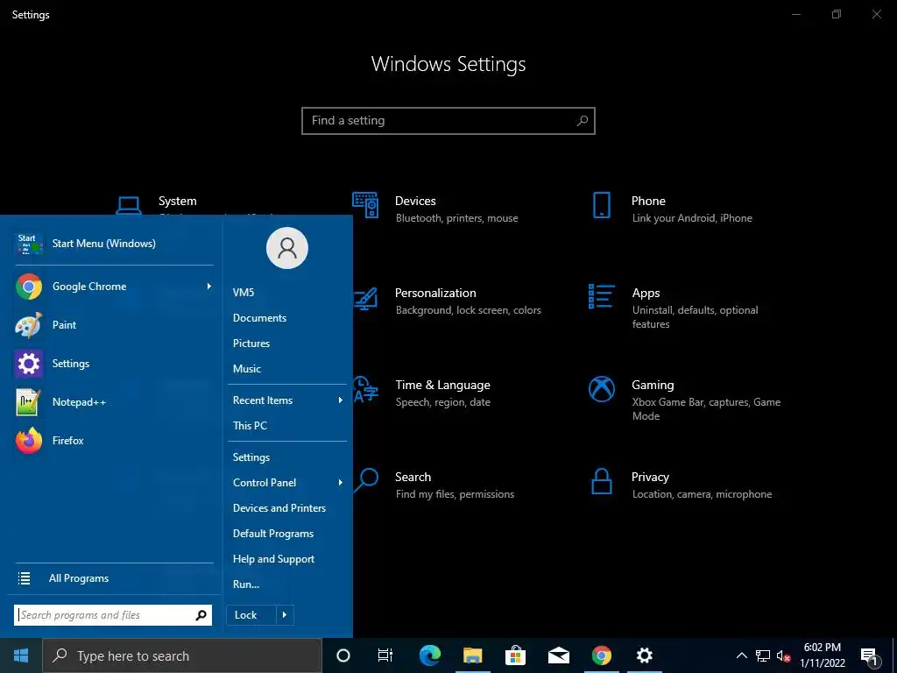Click the muted volume tray icon

tap(783, 655)
